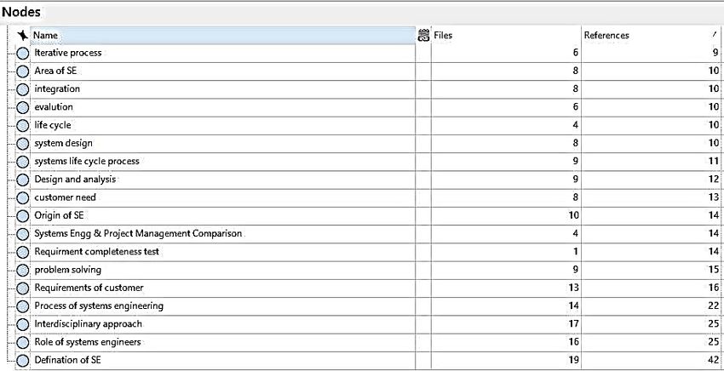Click the node icon beside Area of SE
724x371 pixels.
(23, 71)
